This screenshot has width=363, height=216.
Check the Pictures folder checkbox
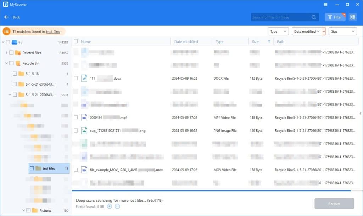(x=28, y=210)
